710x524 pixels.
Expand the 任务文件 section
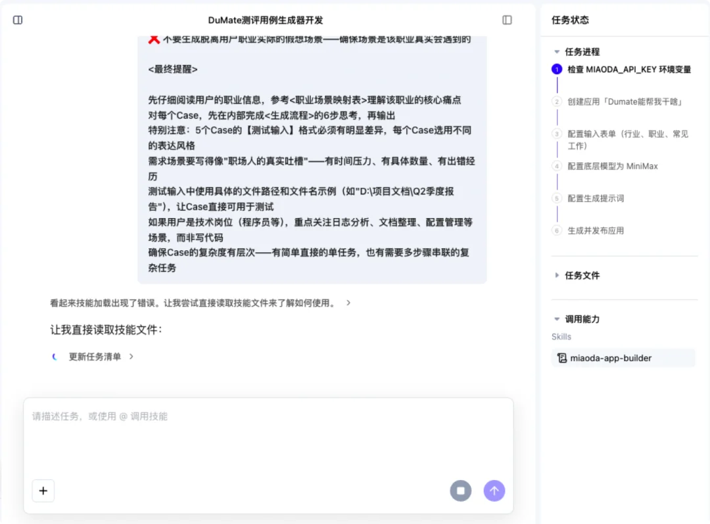pyautogui.click(x=557, y=275)
